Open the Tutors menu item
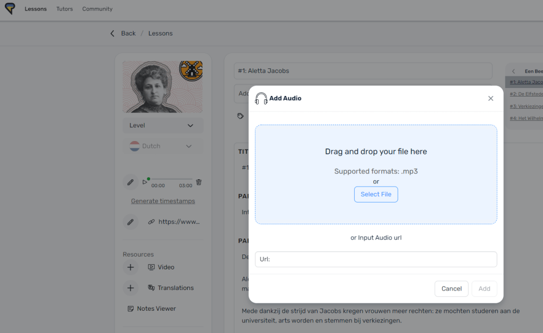 tap(65, 9)
